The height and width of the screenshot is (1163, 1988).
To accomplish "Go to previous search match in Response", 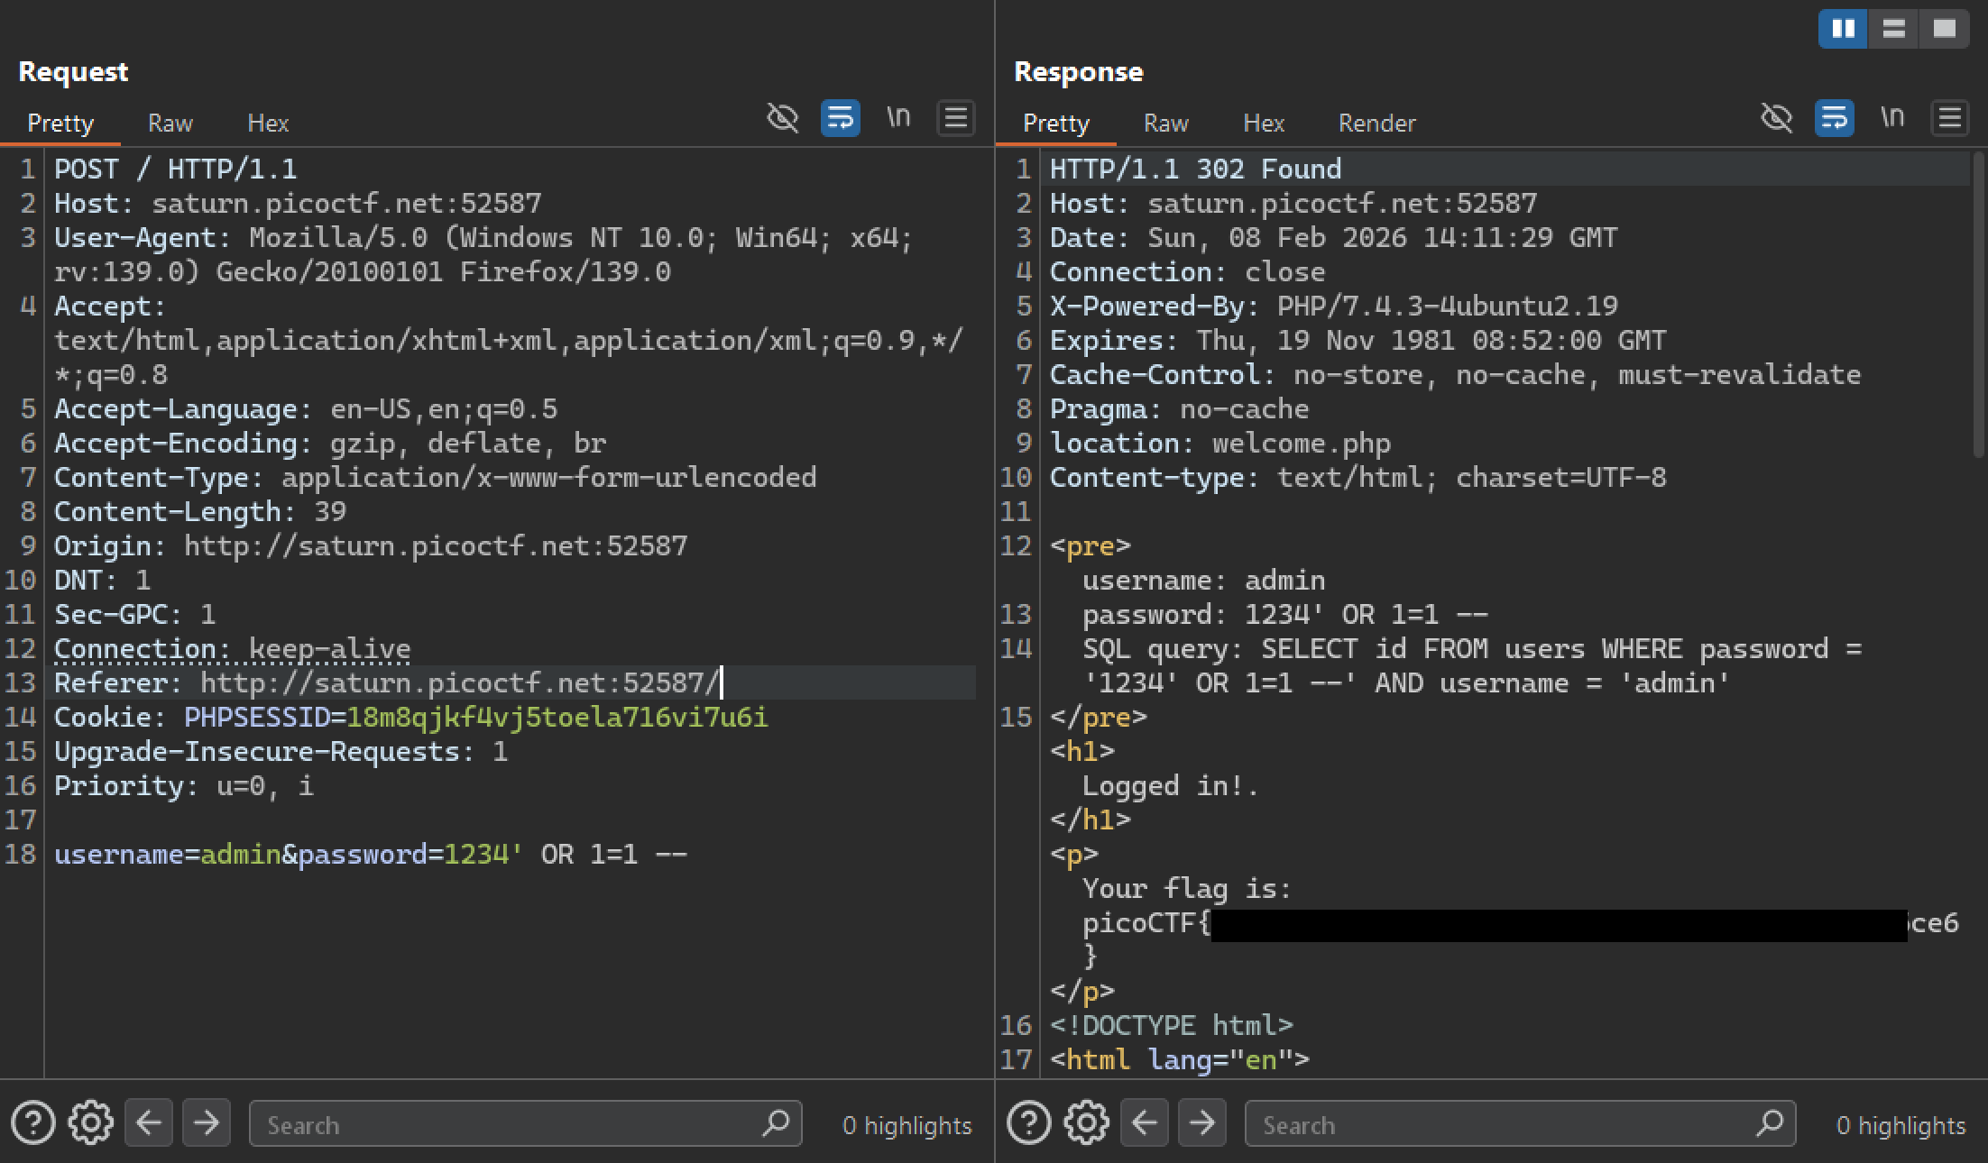I will pyautogui.click(x=1145, y=1122).
